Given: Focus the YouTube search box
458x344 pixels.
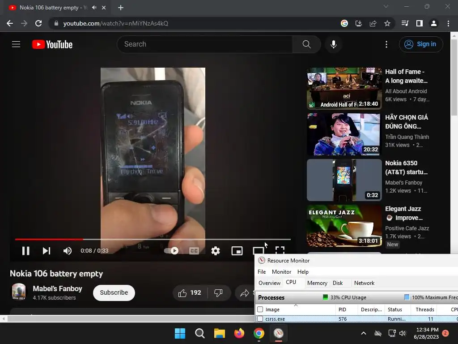Looking at the screenshot, I should 204,44.
